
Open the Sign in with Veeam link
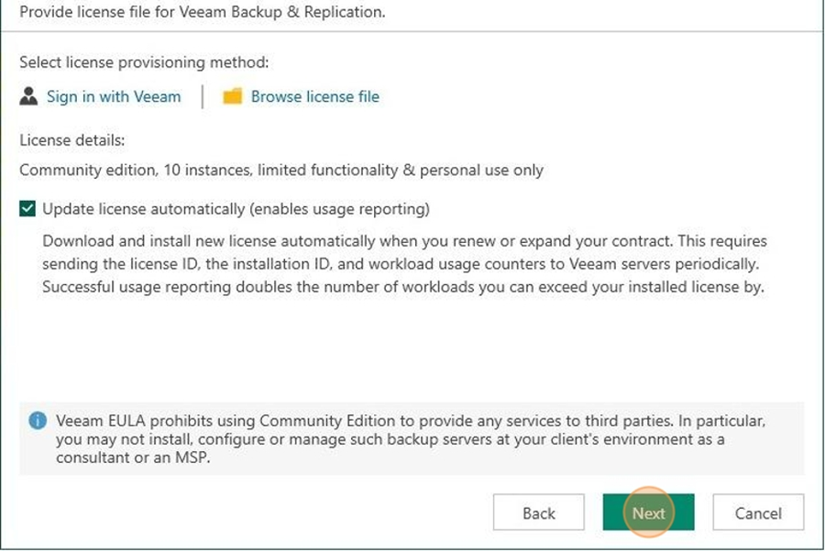114,96
